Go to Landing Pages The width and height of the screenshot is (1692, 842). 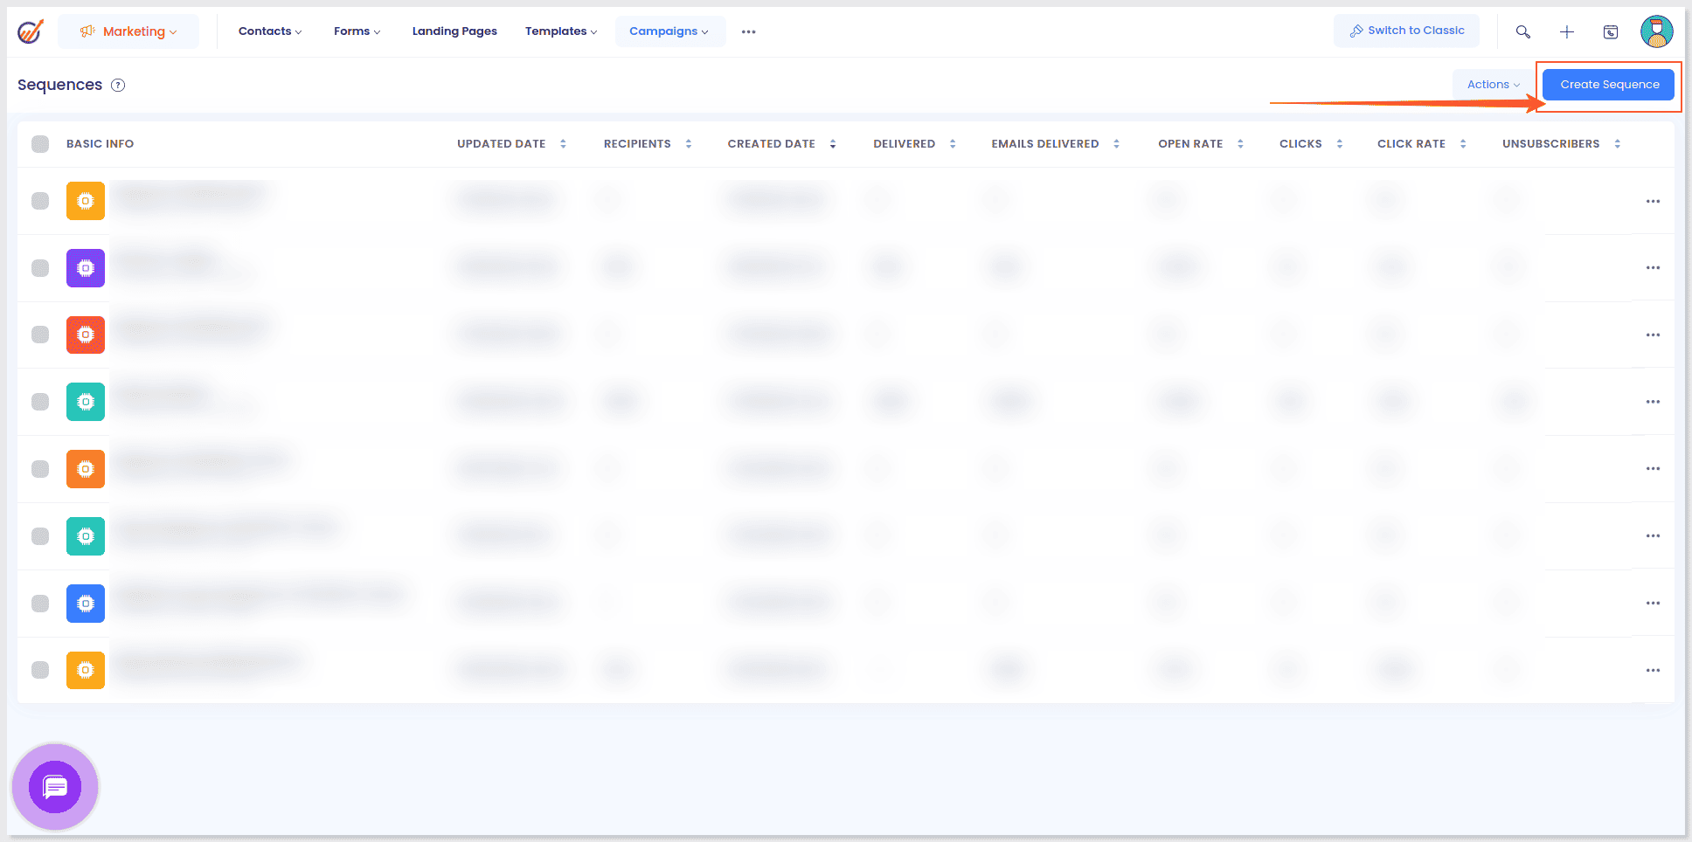(454, 31)
